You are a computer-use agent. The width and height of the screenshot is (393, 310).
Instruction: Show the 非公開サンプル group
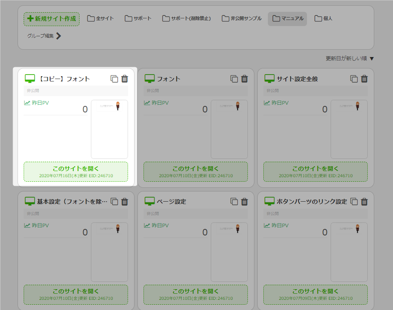[242, 18]
